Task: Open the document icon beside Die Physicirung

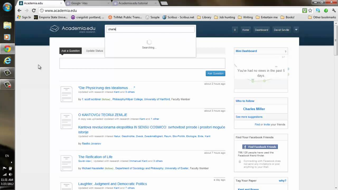Action: pyautogui.click(x=66, y=94)
